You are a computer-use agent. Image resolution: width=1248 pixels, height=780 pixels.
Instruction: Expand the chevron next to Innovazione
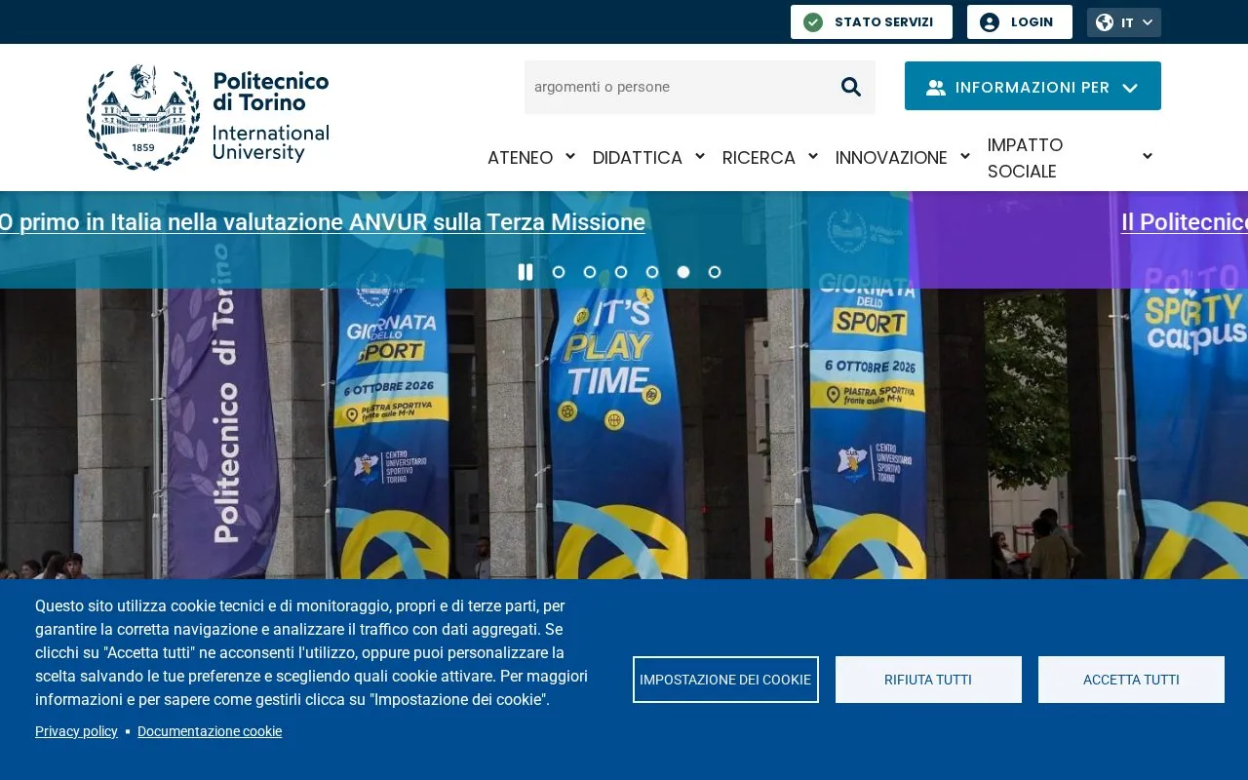click(x=965, y=156)
